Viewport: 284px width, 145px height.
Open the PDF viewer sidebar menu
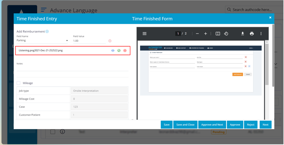145,34
